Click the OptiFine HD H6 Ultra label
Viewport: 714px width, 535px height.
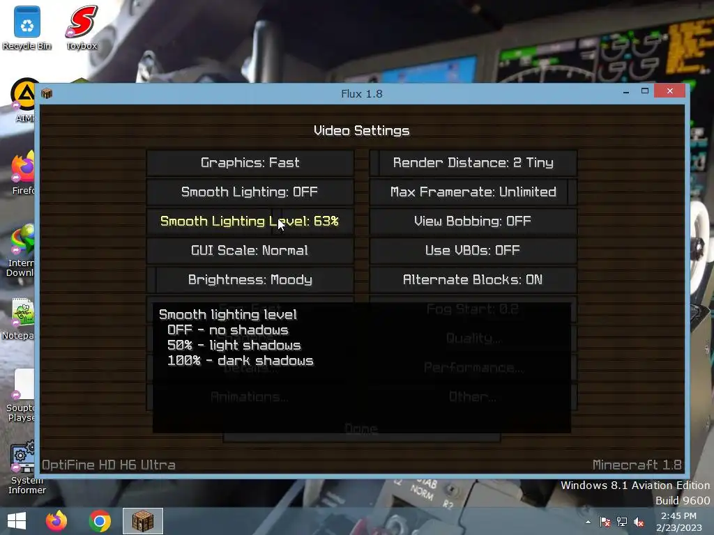coord(109,465)
